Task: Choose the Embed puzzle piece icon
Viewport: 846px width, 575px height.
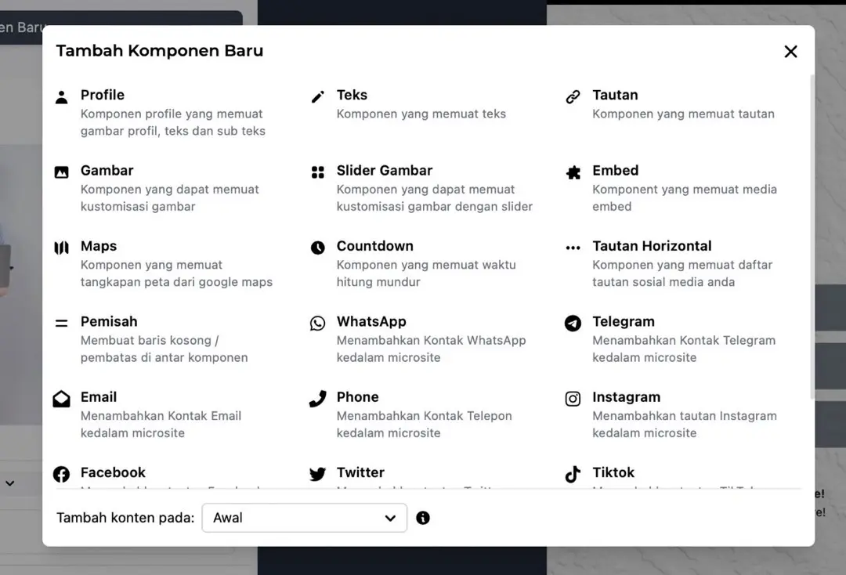Action: tap(573, 172)
